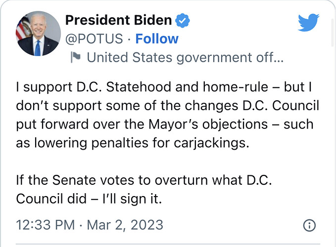Viewport: 336px width, 247px height.
Task: Click the government flag icon
Action: click(75, 57)
